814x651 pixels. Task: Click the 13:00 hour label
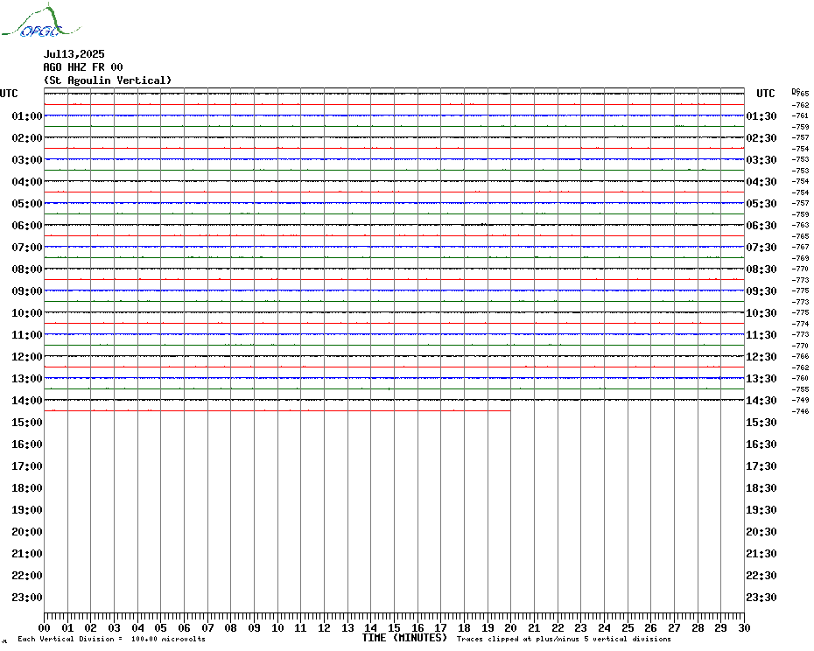(x=27, y=379)
